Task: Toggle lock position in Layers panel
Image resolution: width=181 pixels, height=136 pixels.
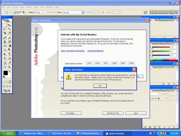Action: (x=156, y=98)
